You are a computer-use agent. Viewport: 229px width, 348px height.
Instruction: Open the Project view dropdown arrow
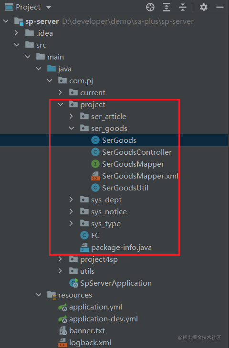pos(49,7)
